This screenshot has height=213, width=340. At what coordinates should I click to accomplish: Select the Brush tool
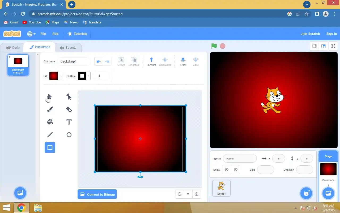[50, 109]
